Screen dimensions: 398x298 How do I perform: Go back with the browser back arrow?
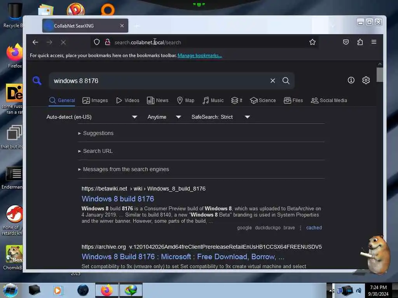(35, 42)
